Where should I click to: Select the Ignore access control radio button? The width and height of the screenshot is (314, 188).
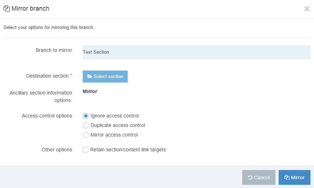click(x=86, y=116)
